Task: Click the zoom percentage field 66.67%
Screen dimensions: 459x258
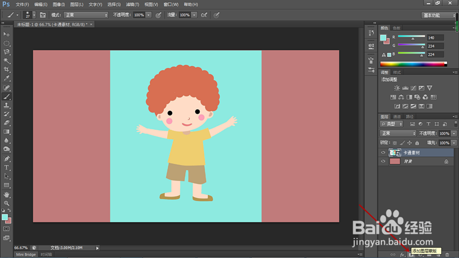Action: click(21, 248)
